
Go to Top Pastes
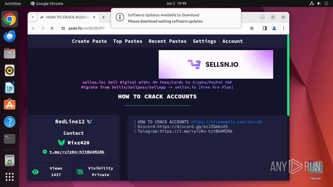tap(128, 41)
